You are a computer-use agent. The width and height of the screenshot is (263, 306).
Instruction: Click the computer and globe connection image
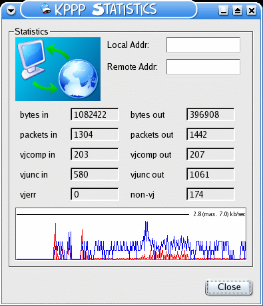click(x=58, y=69)
